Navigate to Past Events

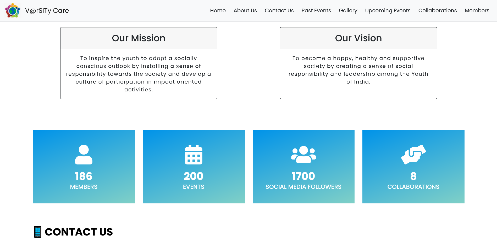[316, 10]
